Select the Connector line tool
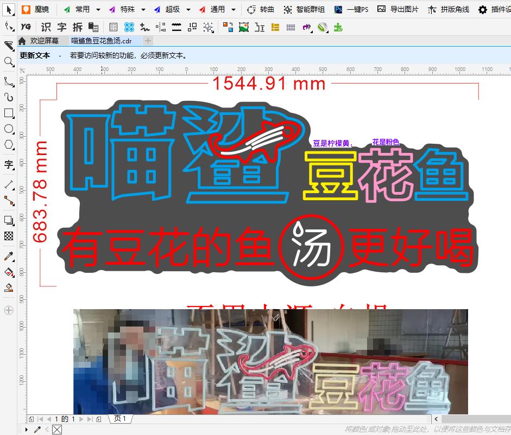The height and width of the screenshot is (435, 511). [x=9, y=201]
